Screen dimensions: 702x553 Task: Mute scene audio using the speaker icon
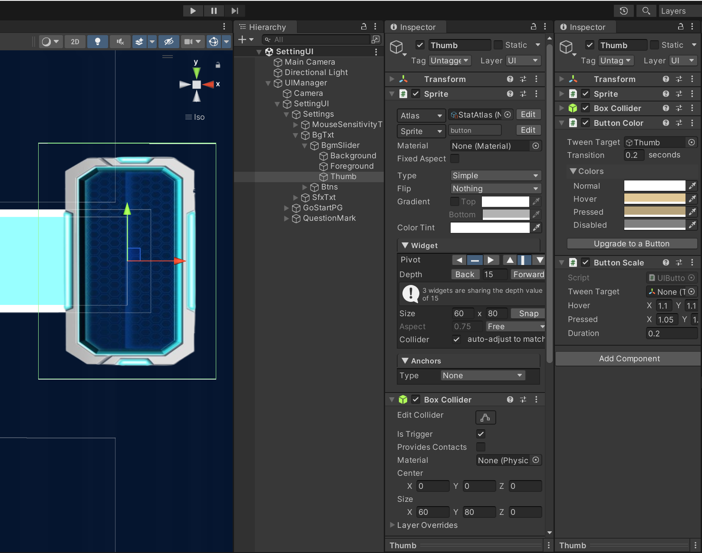point(120,42)
